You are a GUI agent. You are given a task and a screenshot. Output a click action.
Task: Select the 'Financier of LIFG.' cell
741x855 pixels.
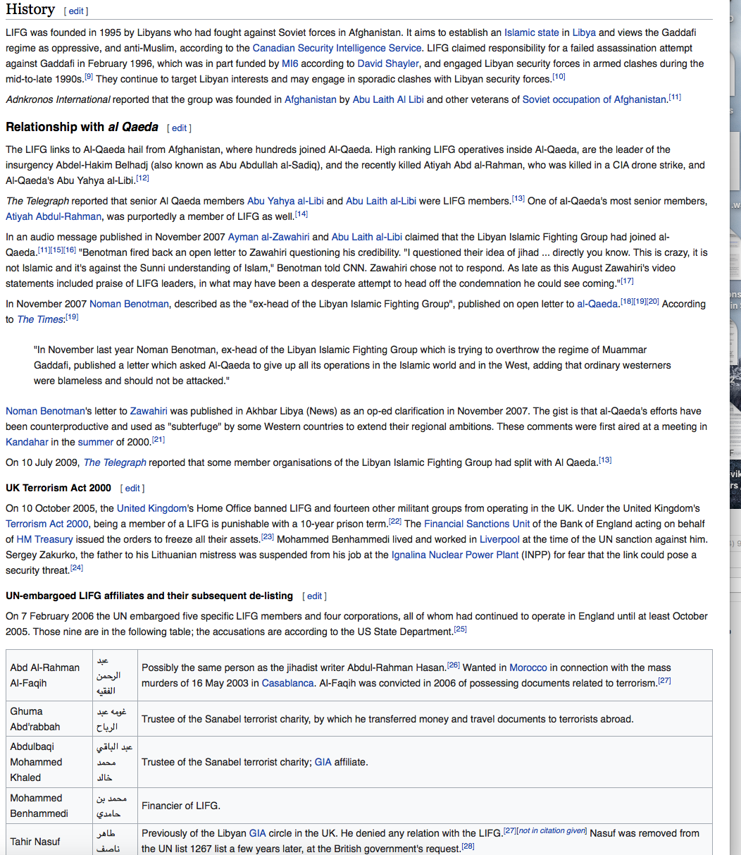(425, 806)
